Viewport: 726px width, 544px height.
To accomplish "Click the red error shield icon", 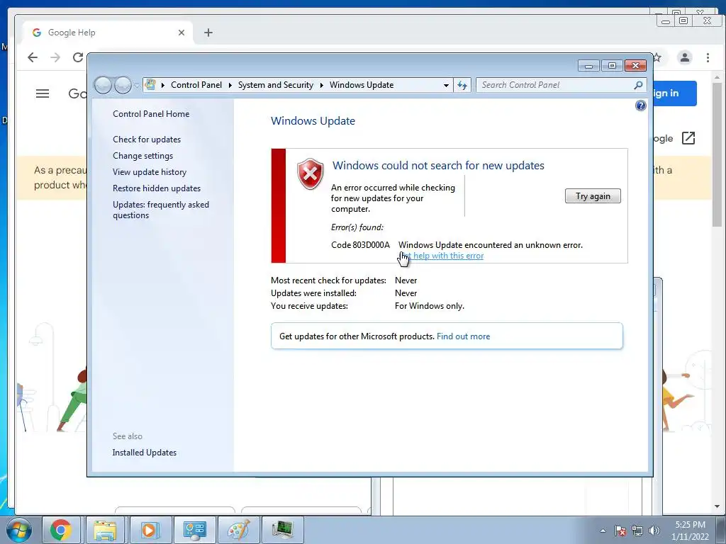I will [x=311, y=174].
